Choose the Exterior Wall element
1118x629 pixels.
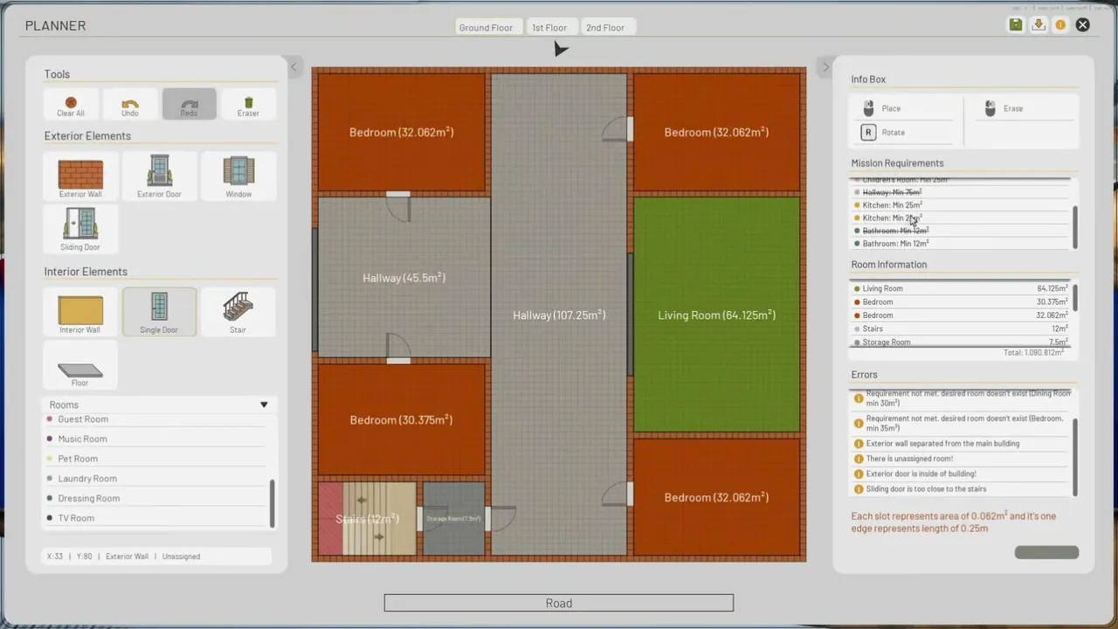tap(80, 176)
